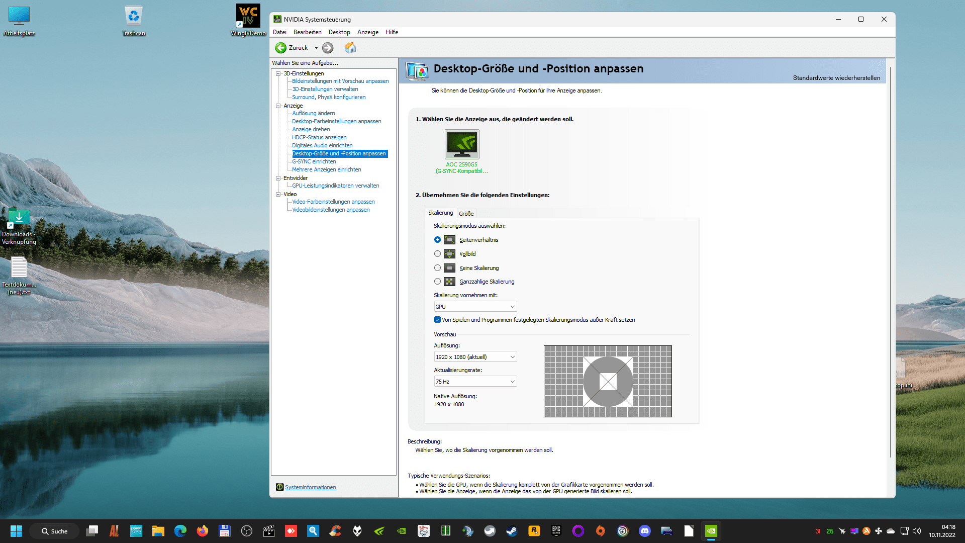Open the Systeminformationen link

pyautogui.click(x=310, y=487)
